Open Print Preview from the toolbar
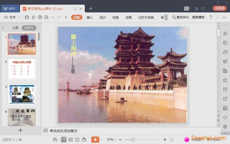 (x=46, y=17)
